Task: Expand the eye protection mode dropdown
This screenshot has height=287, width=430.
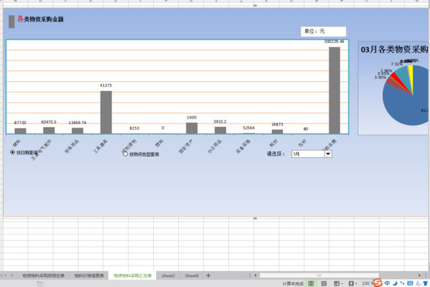Action: [x=357, y=284]
